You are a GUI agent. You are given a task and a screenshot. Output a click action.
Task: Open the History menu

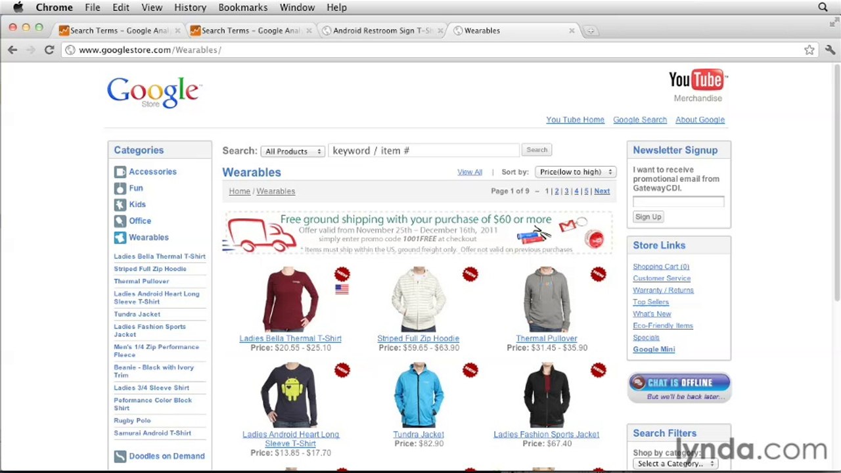point(190,7)
